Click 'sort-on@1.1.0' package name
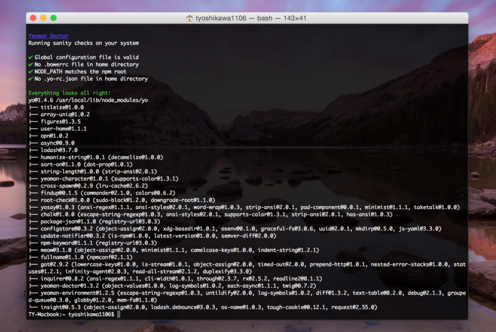 pos(60,164)
